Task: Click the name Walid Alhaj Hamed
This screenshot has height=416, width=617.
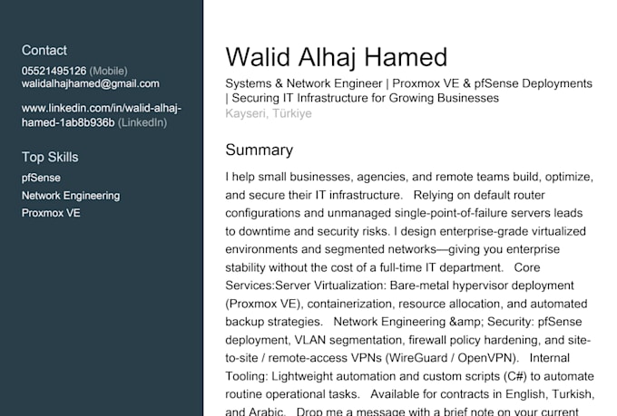Action: pyautogui.click(x=337, y=57)
